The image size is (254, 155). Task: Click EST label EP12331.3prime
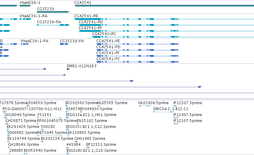point(101,145)
